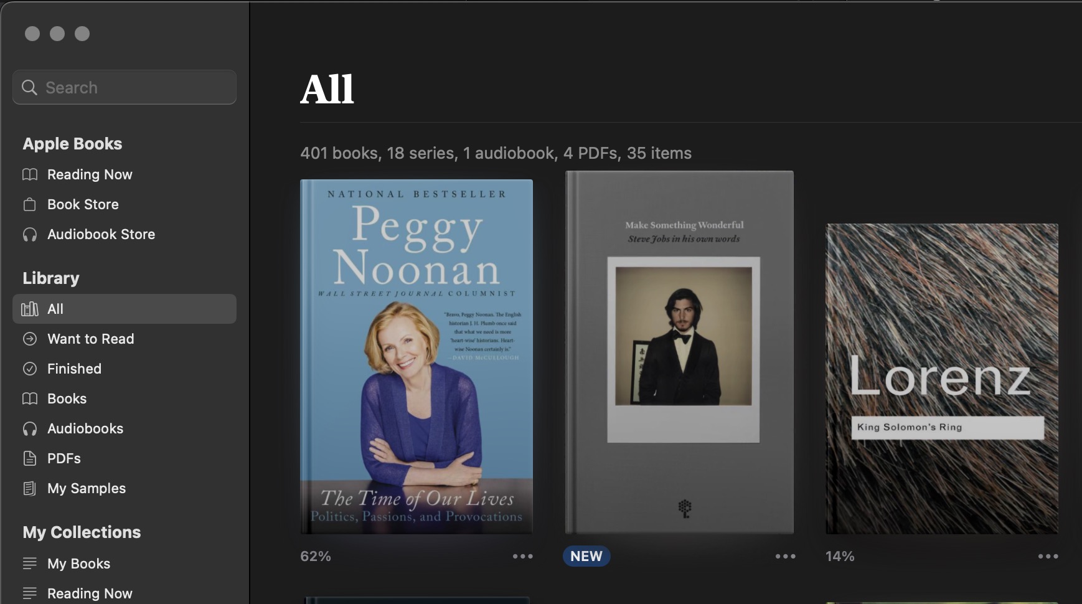Click the Apple Books section header

[72, 144]
